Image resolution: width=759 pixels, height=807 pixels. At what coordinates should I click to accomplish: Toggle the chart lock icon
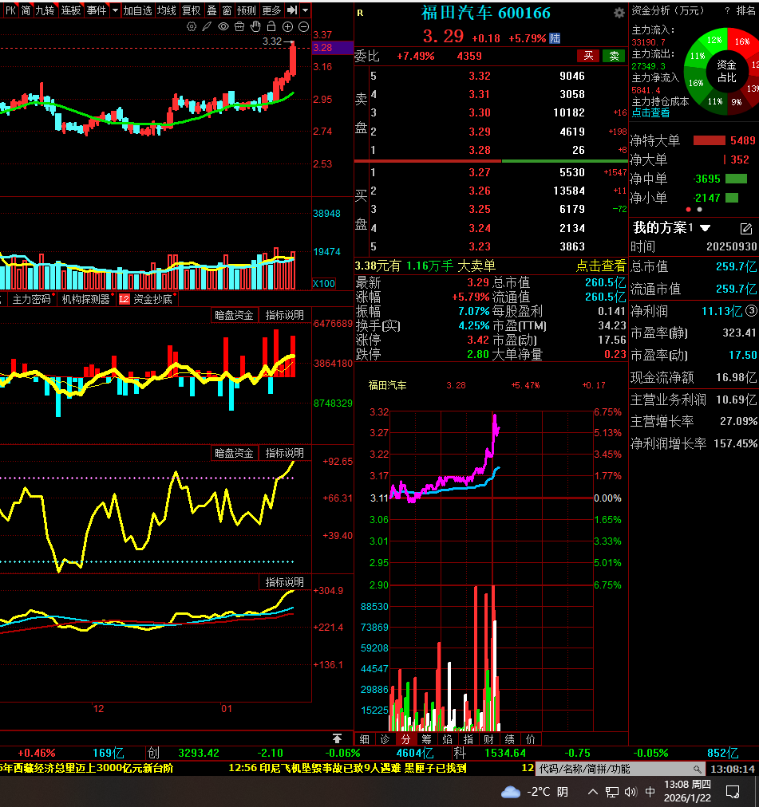[x=271, y=27]
